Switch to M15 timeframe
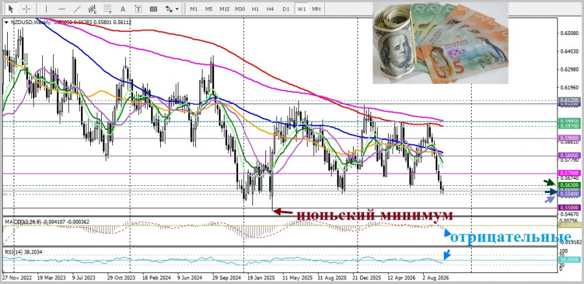Viewport: 584px width, 284px height. pos(225,8)
